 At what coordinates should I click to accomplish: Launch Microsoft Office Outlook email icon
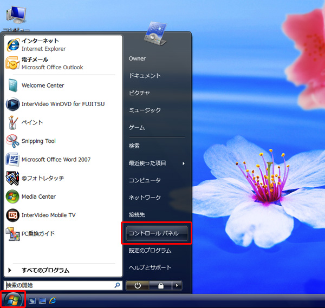12,63
